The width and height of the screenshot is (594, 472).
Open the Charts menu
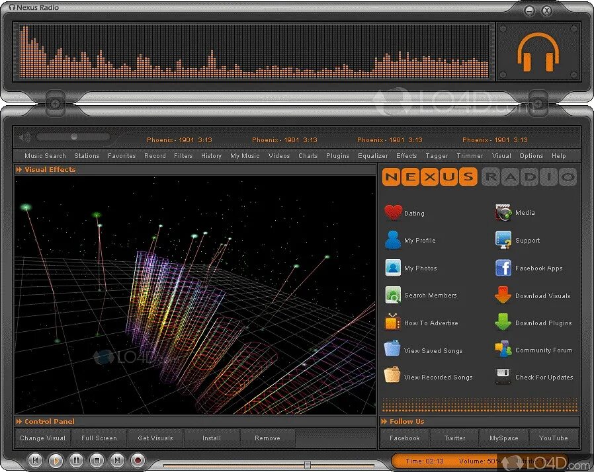[x=308, y=155]
